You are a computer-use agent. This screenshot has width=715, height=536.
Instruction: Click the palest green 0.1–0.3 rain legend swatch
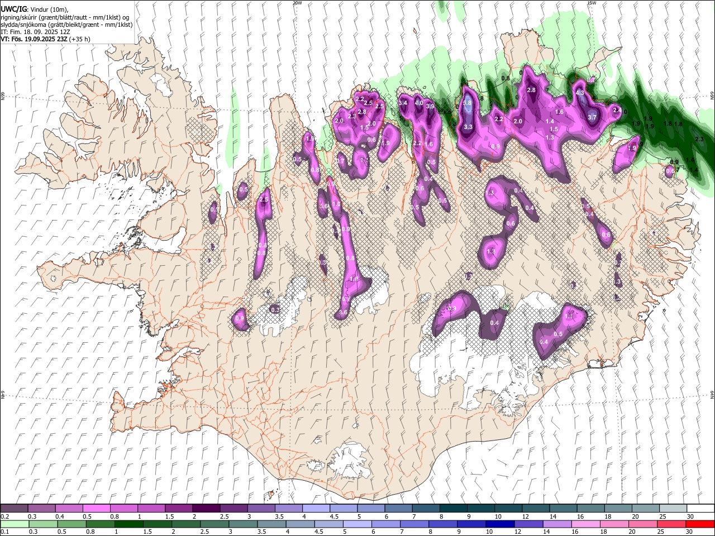point(14,524)
